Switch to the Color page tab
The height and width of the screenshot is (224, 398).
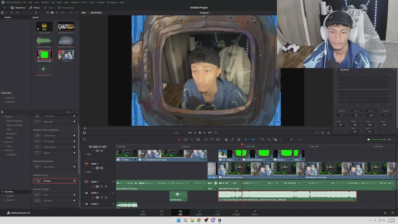coord(218,212)
